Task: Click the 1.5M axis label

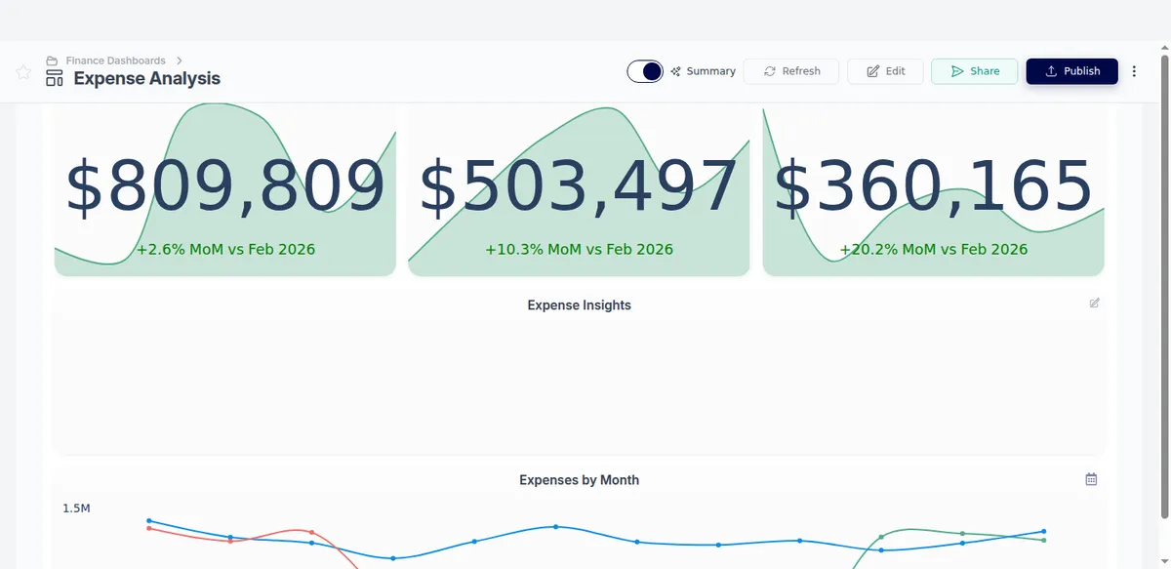Action: (x=76, y=508)
